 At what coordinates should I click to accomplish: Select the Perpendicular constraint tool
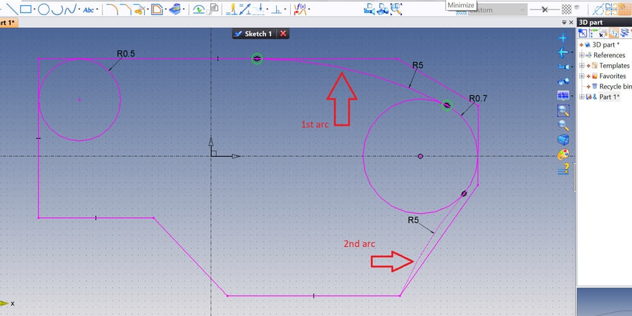coord(277,9)
